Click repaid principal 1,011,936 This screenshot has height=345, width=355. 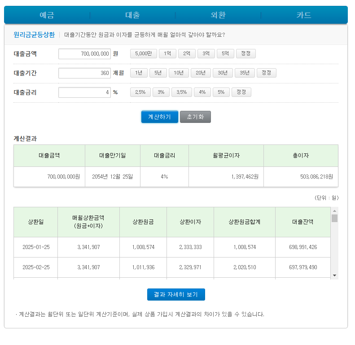point(143,267)
